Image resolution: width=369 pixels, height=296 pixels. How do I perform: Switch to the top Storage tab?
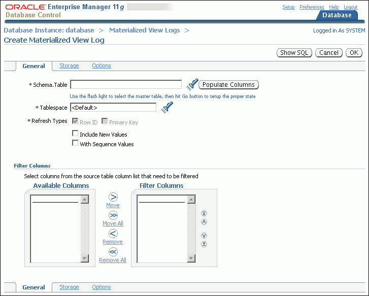[x=69, y=65]
